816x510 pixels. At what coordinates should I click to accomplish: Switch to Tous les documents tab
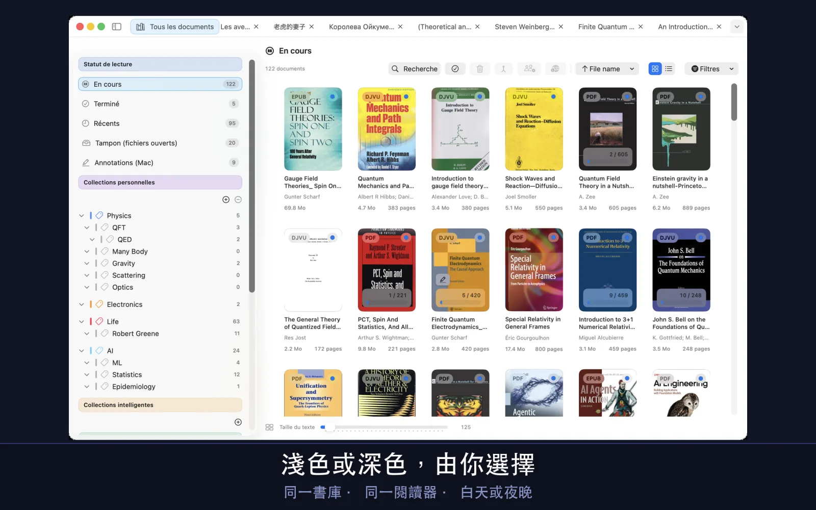(x=175, y=27)
